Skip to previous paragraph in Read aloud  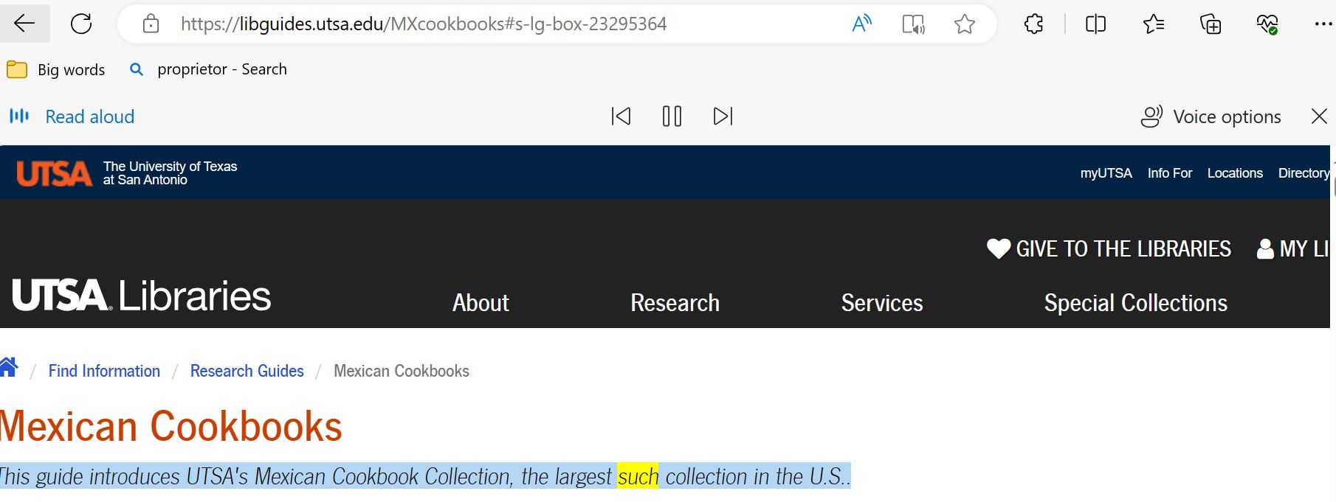tap(621, 116)
